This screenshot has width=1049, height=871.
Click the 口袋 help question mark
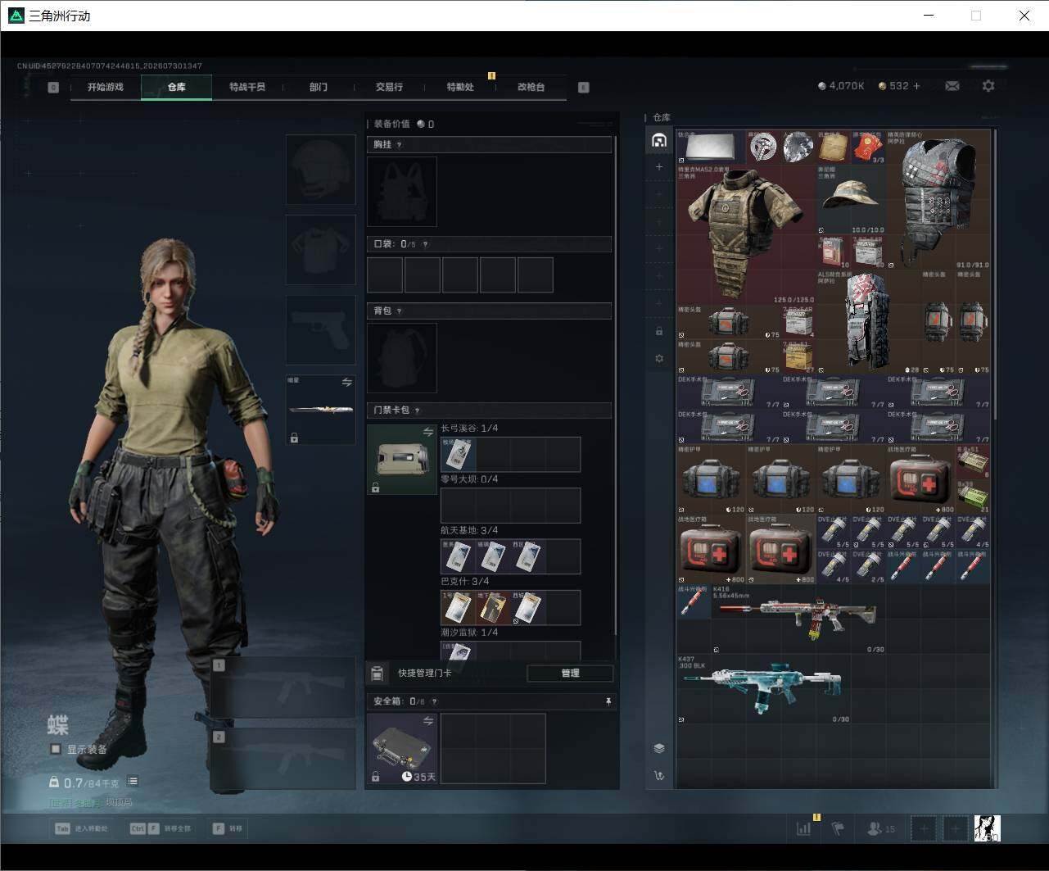coord(425,244)
